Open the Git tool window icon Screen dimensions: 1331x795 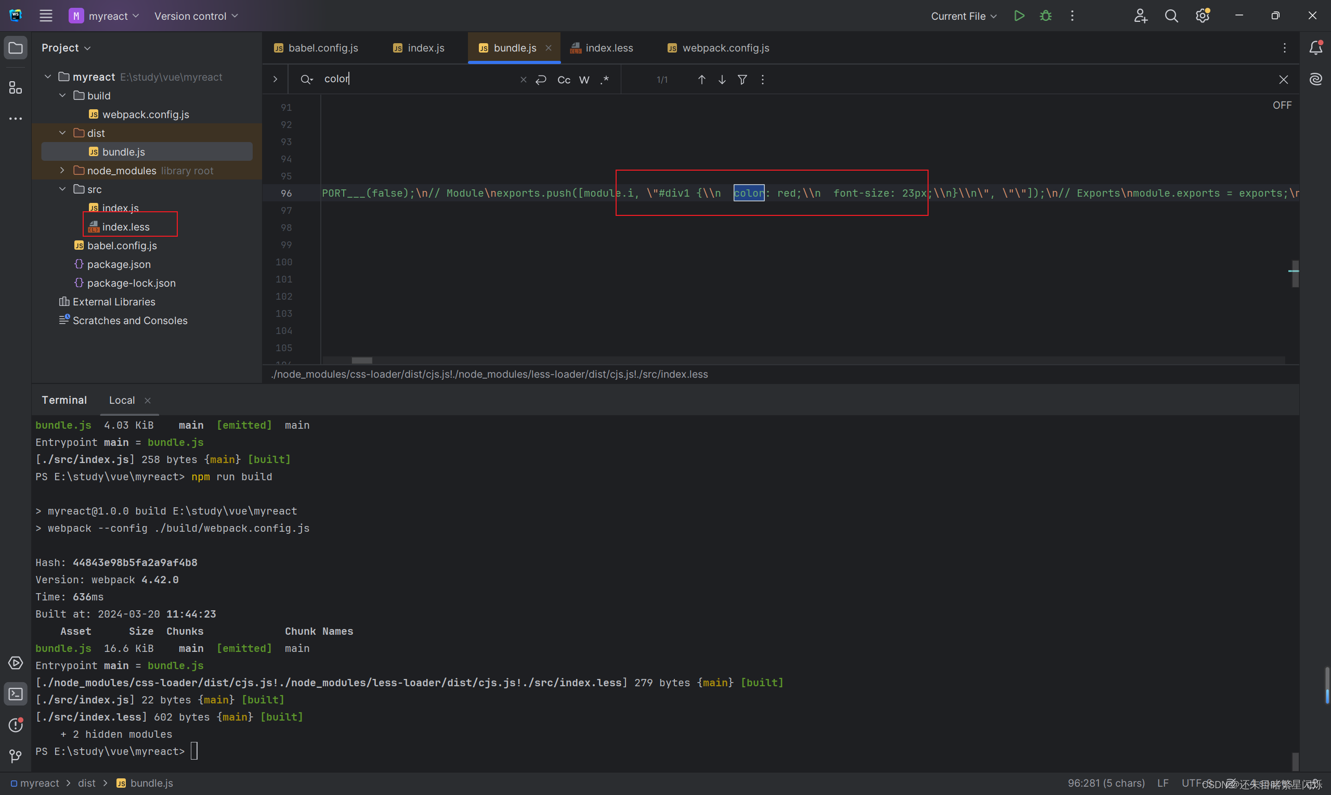tap(16, 756)
